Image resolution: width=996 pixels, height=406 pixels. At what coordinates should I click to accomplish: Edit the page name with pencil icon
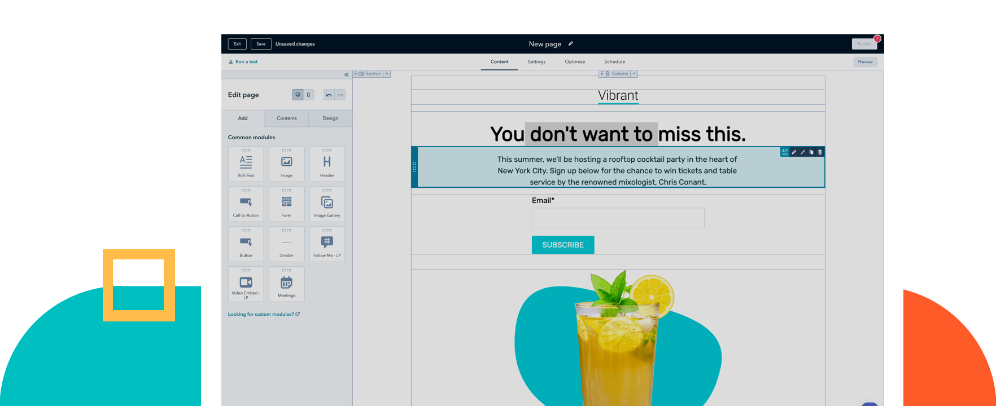click(x=571, y=43)
